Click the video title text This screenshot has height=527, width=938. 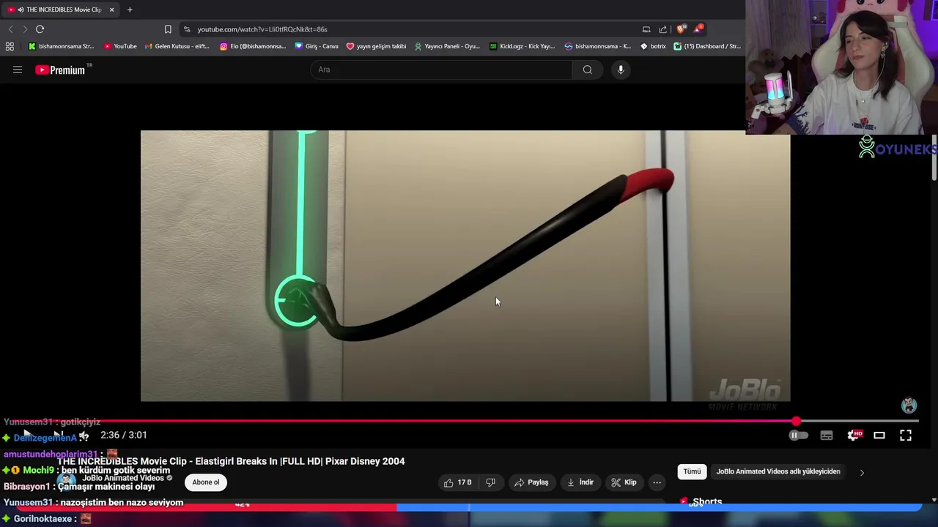(231, 461)
